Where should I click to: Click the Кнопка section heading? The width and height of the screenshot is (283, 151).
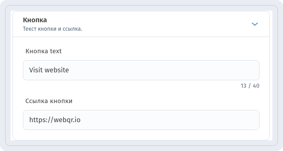(35, 20)
